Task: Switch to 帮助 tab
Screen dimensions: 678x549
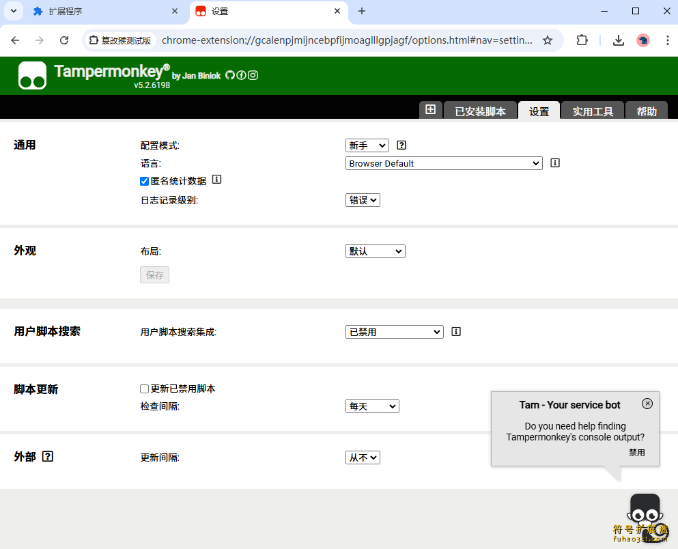Action: tap(647, 111)
